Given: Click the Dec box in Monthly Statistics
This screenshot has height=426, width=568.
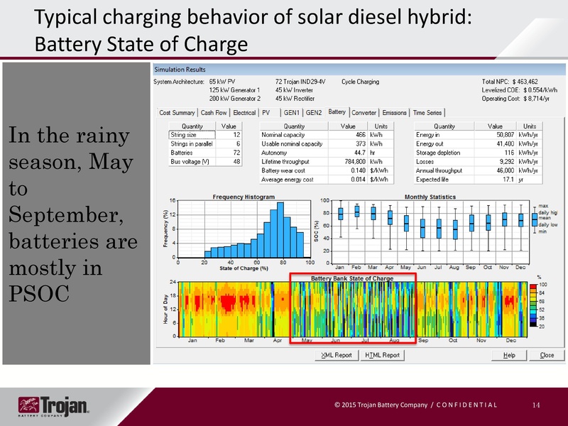Looking at the screenshot, I should coord(521,220).
